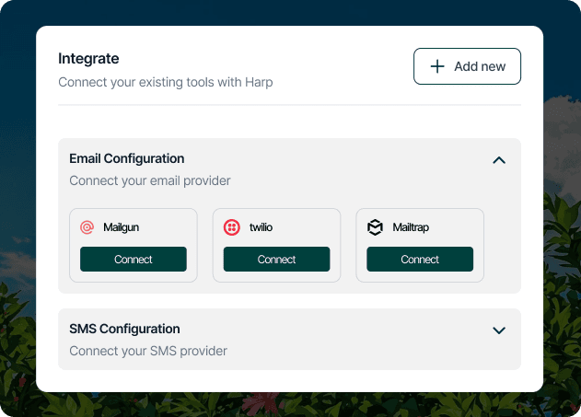The width and height of the screenshot is (581, 417).
Task: Click the Email Configuration title
Action: 127,158
